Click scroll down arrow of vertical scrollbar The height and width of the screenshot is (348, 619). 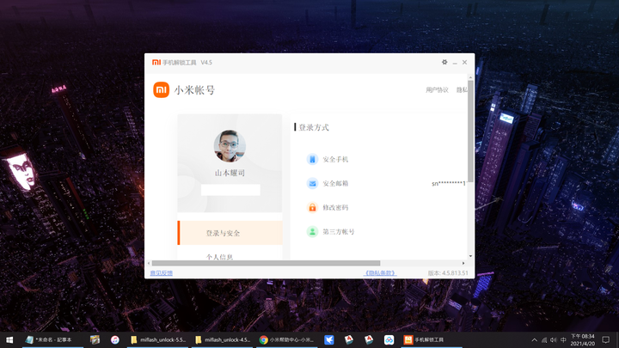pos(470,256)
